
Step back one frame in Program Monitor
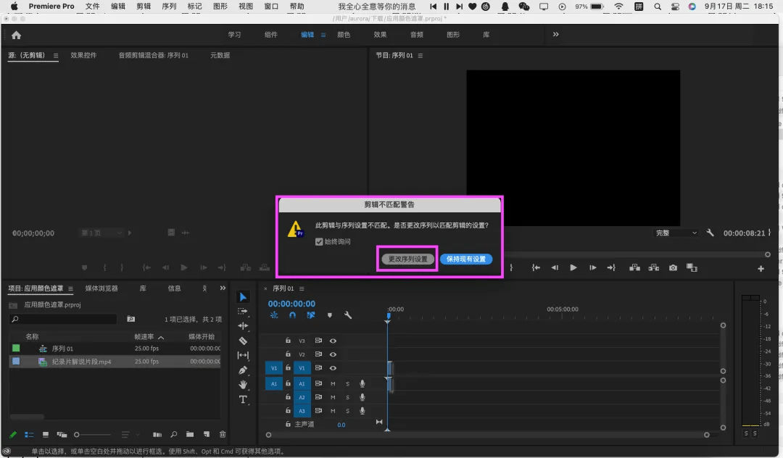555,268
